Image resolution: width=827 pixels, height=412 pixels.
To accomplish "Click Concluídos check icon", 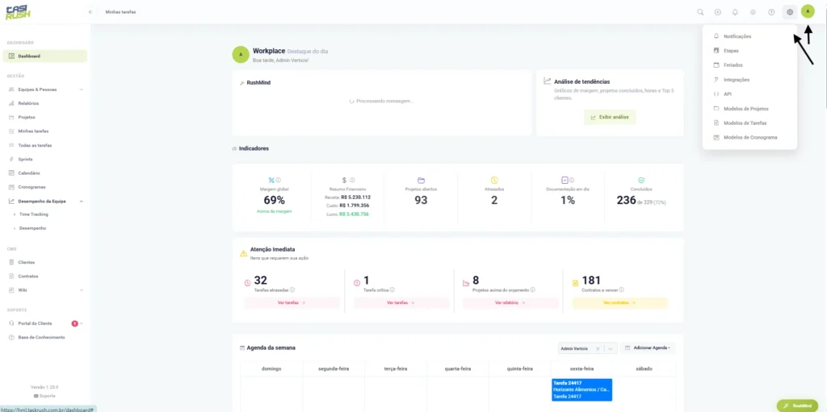I will tap(641, 180).
